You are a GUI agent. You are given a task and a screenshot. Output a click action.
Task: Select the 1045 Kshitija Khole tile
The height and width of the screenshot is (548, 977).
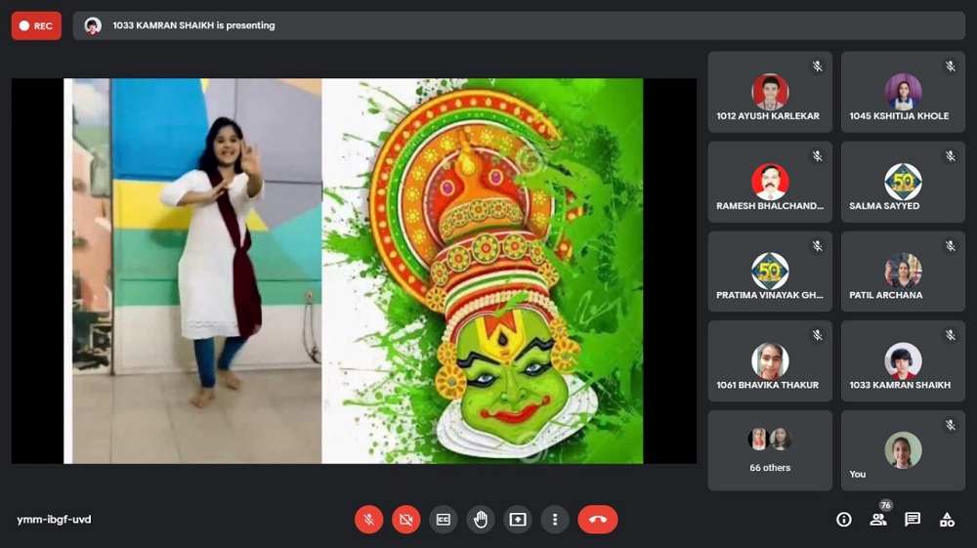[x=903, y=93]
